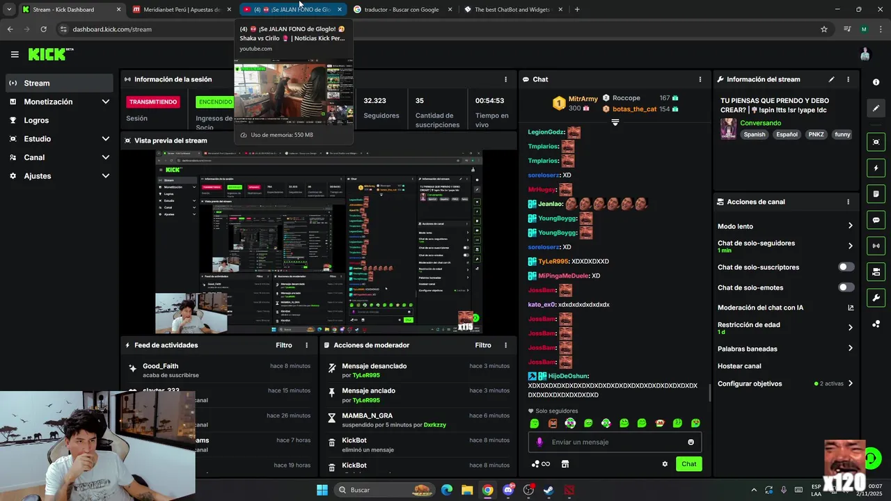891x501 pixels.
Task: Open Moderación del chat con IA external link
Action: pos(851,308)
